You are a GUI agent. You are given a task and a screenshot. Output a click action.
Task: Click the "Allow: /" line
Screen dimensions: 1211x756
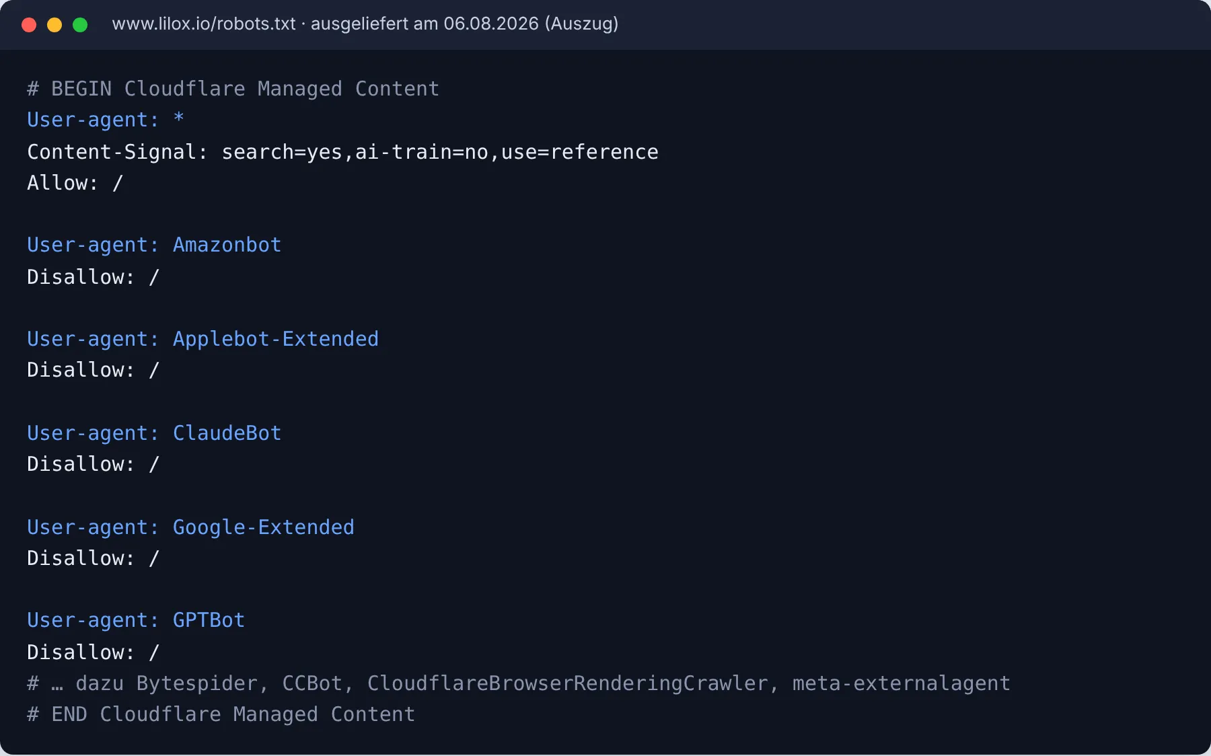(75, 183)
